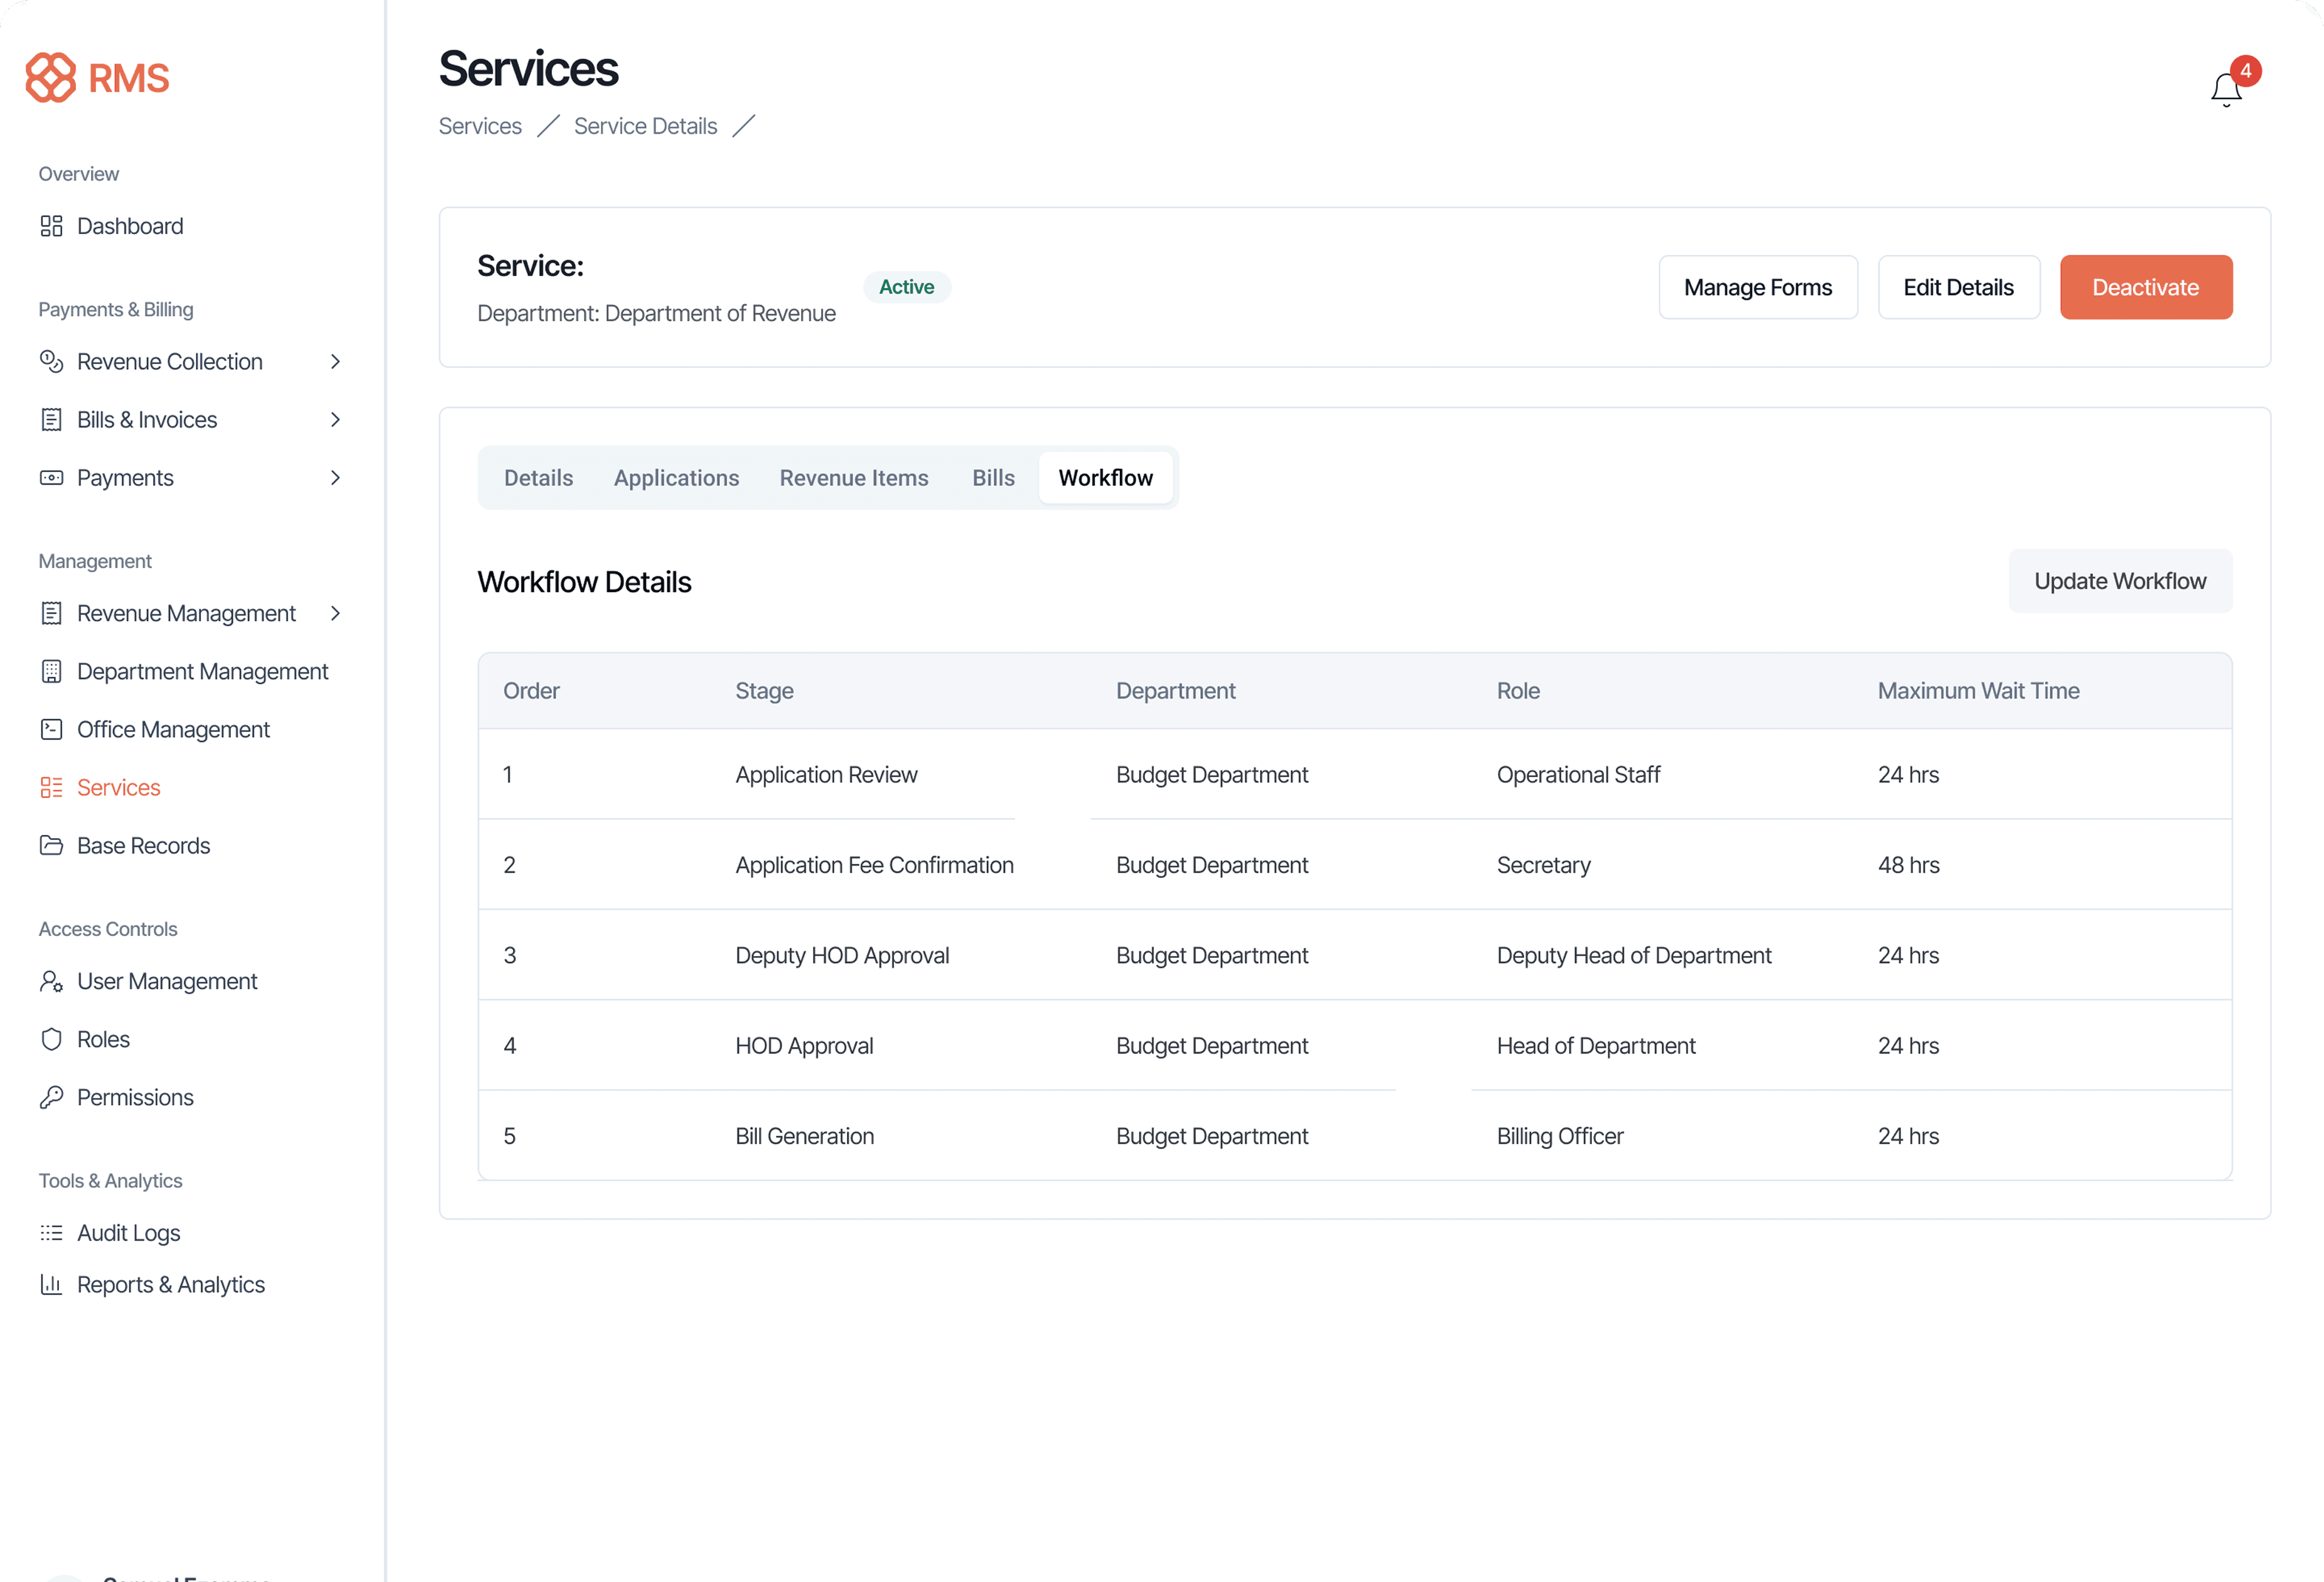The height and width of the screenshot is (1582, 2324).
Task: Select the Bill Generation stage cell
Action: [x=804, y=1136]
